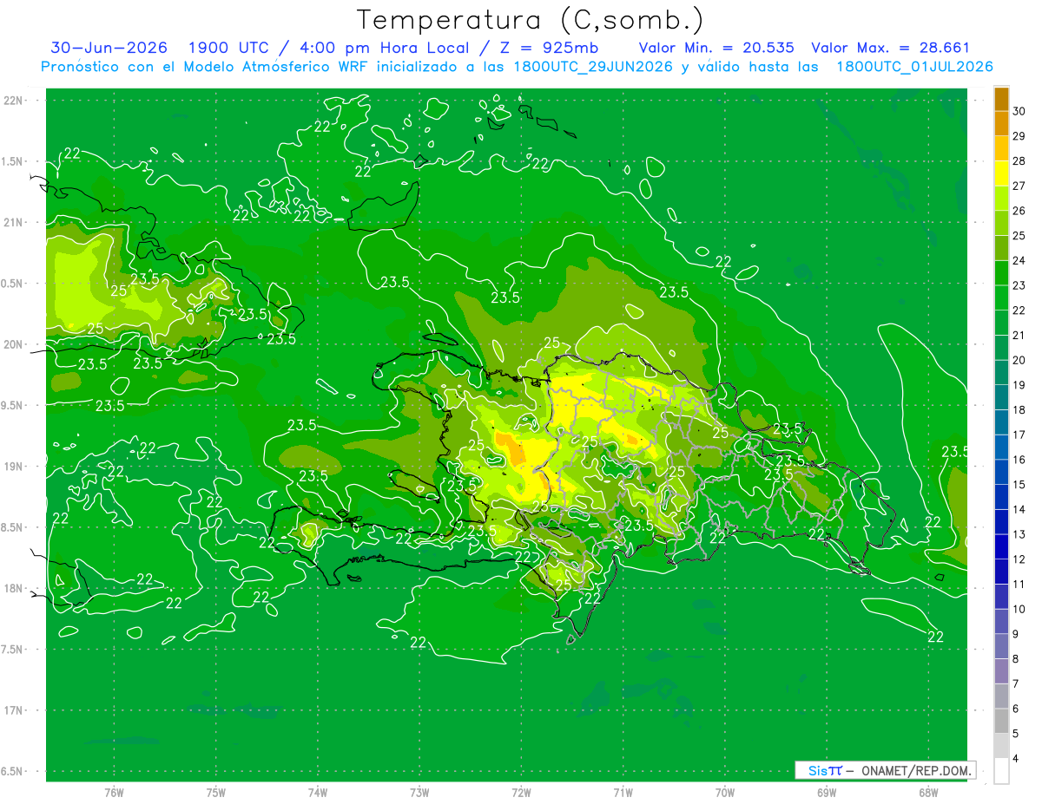This screenshot has height=804, width=1042.
Task: Click initialization time '1800UTC_29JUN2026'
Action: click(x=591, y=67)
